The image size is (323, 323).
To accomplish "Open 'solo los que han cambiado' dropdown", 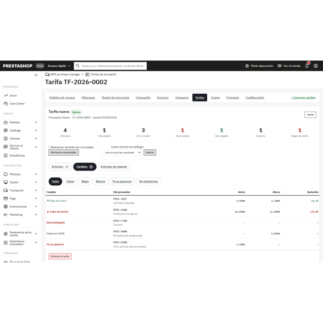I will 121,153.
